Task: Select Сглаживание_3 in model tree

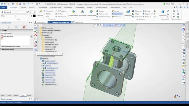Action: 50,70
